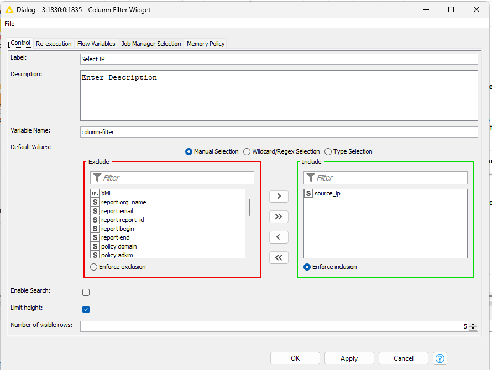Click into the Description text area
Screen dimensions: 492x370
(279, 96)
